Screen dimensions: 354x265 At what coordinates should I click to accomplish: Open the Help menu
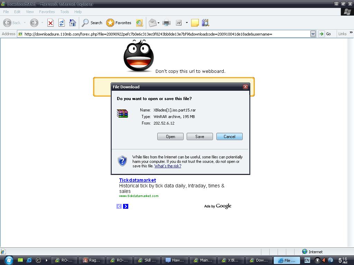point(78,12)
